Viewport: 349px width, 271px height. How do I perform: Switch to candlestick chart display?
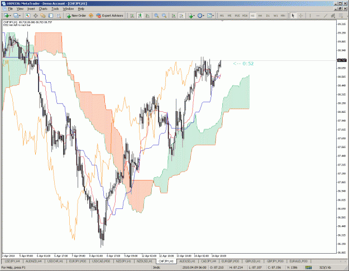click(140, 16)
